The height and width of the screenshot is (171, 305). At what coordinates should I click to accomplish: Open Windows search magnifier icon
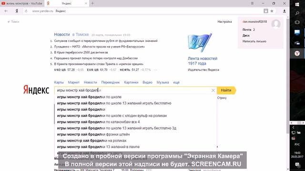297,13
